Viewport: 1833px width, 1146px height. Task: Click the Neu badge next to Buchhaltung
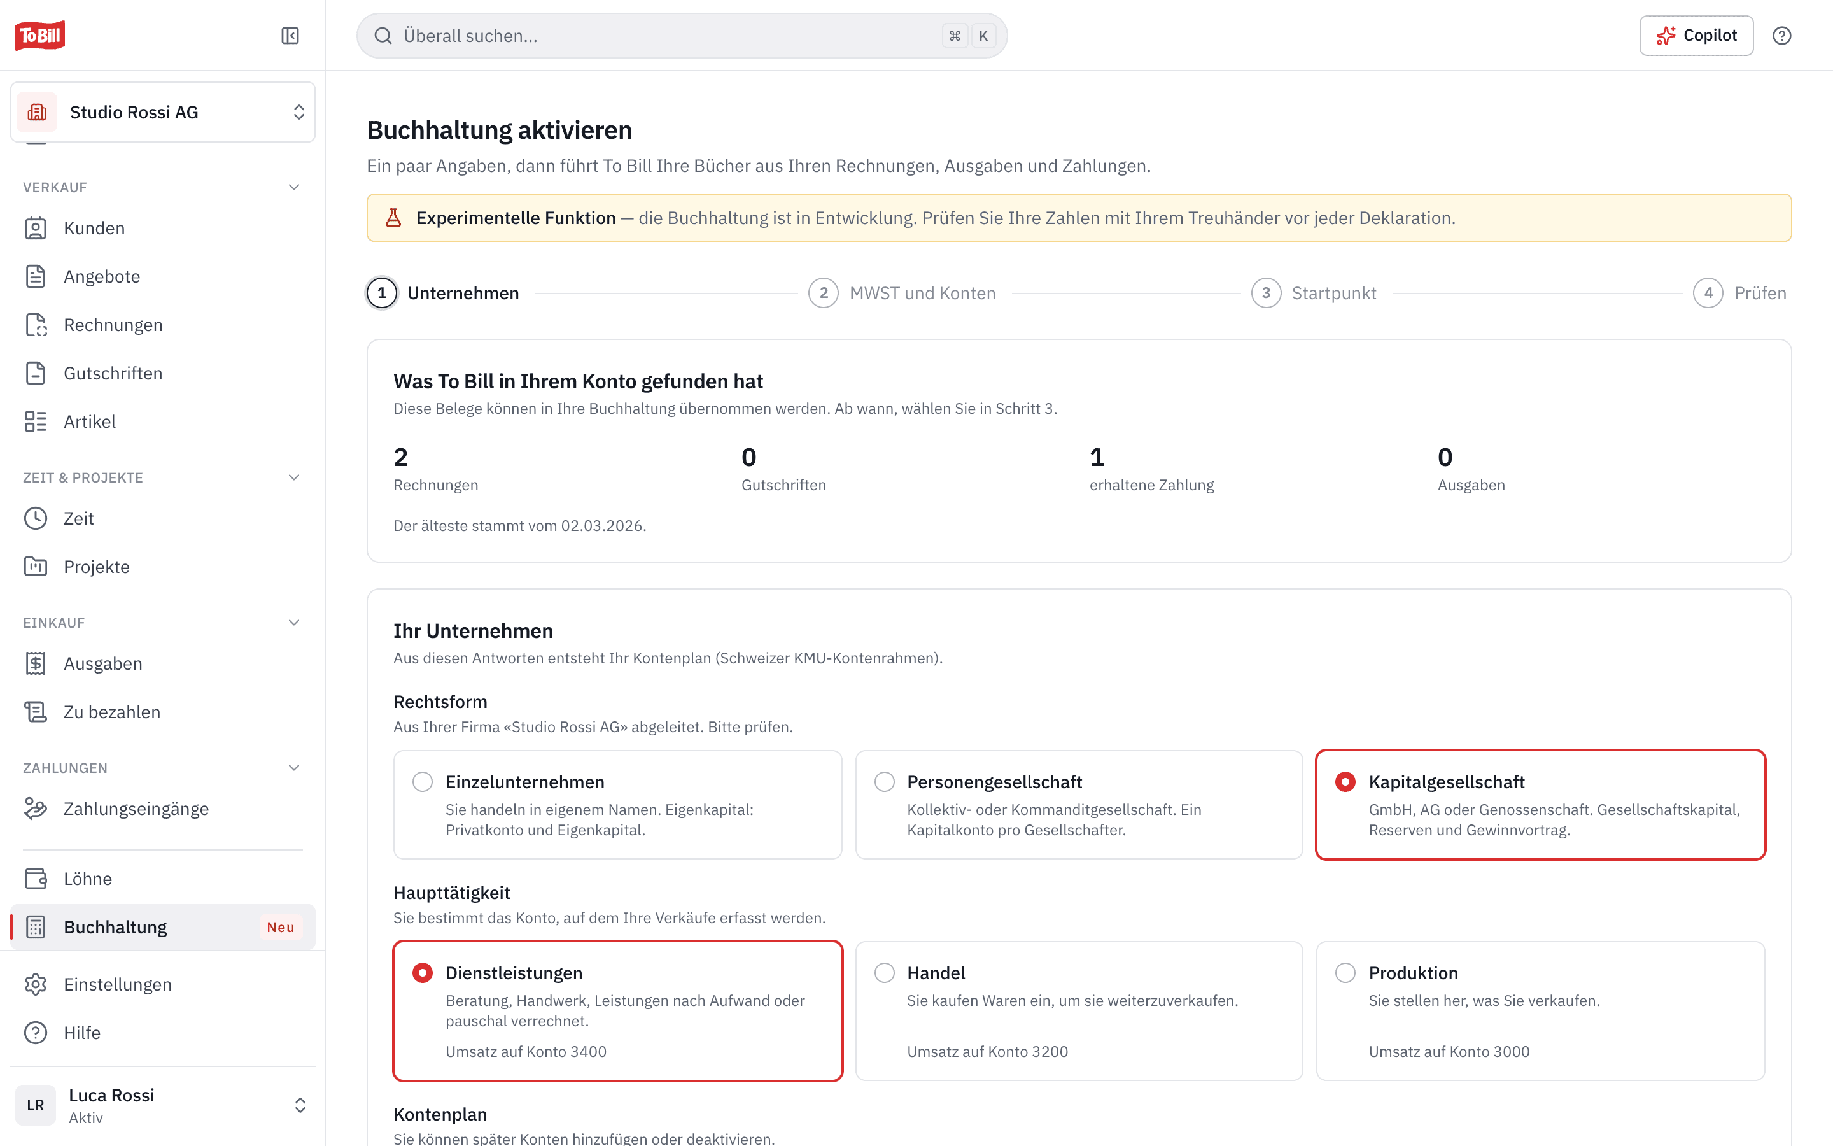pos(280,927)
